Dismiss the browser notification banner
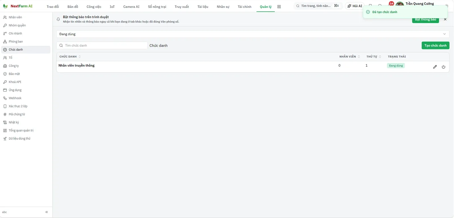454x218 pixels. (445, 19)
